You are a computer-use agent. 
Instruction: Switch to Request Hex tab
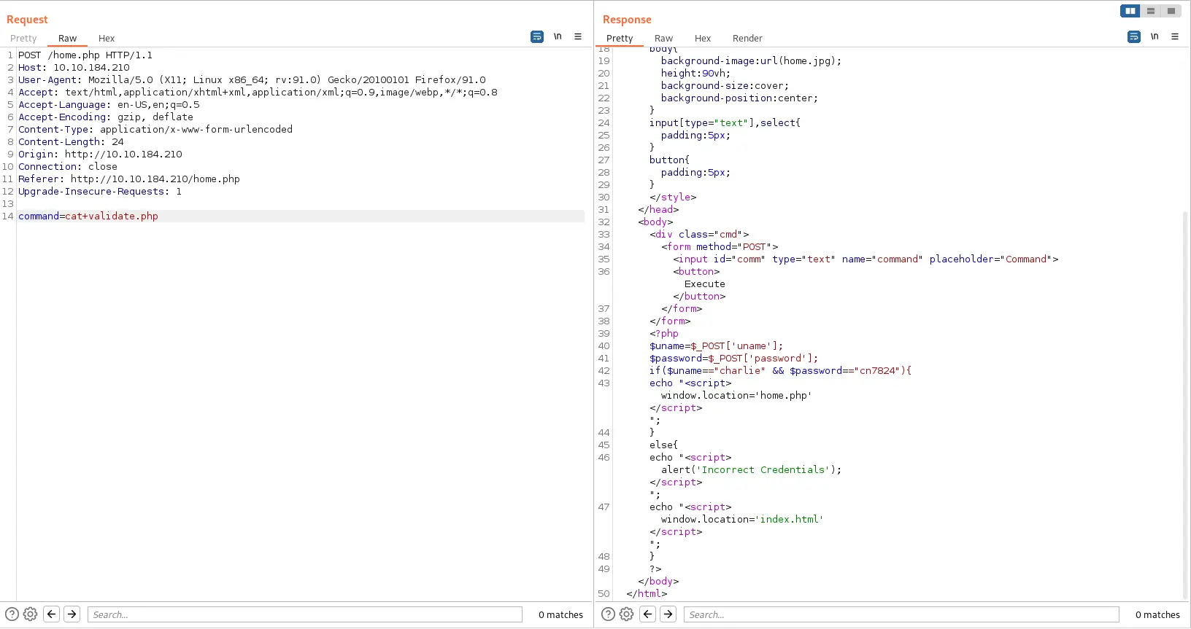pyautogui.click(x=107, y=39)
